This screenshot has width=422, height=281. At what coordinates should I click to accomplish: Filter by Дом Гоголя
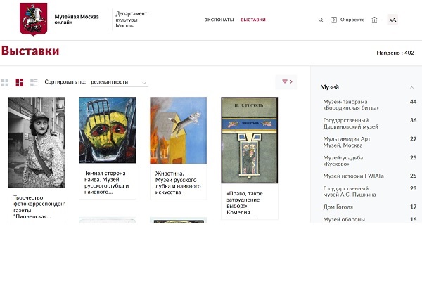338,207
